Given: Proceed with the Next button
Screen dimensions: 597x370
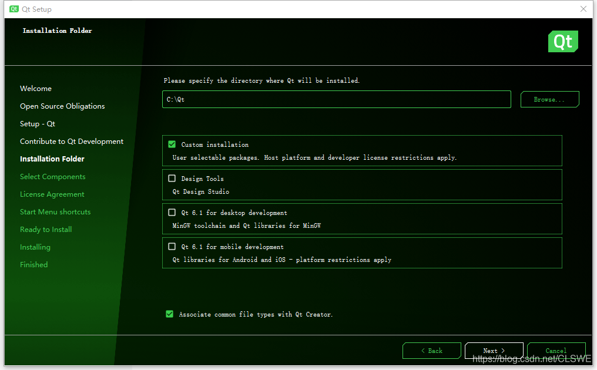Looking at the screenshot, I should [494, 351].
